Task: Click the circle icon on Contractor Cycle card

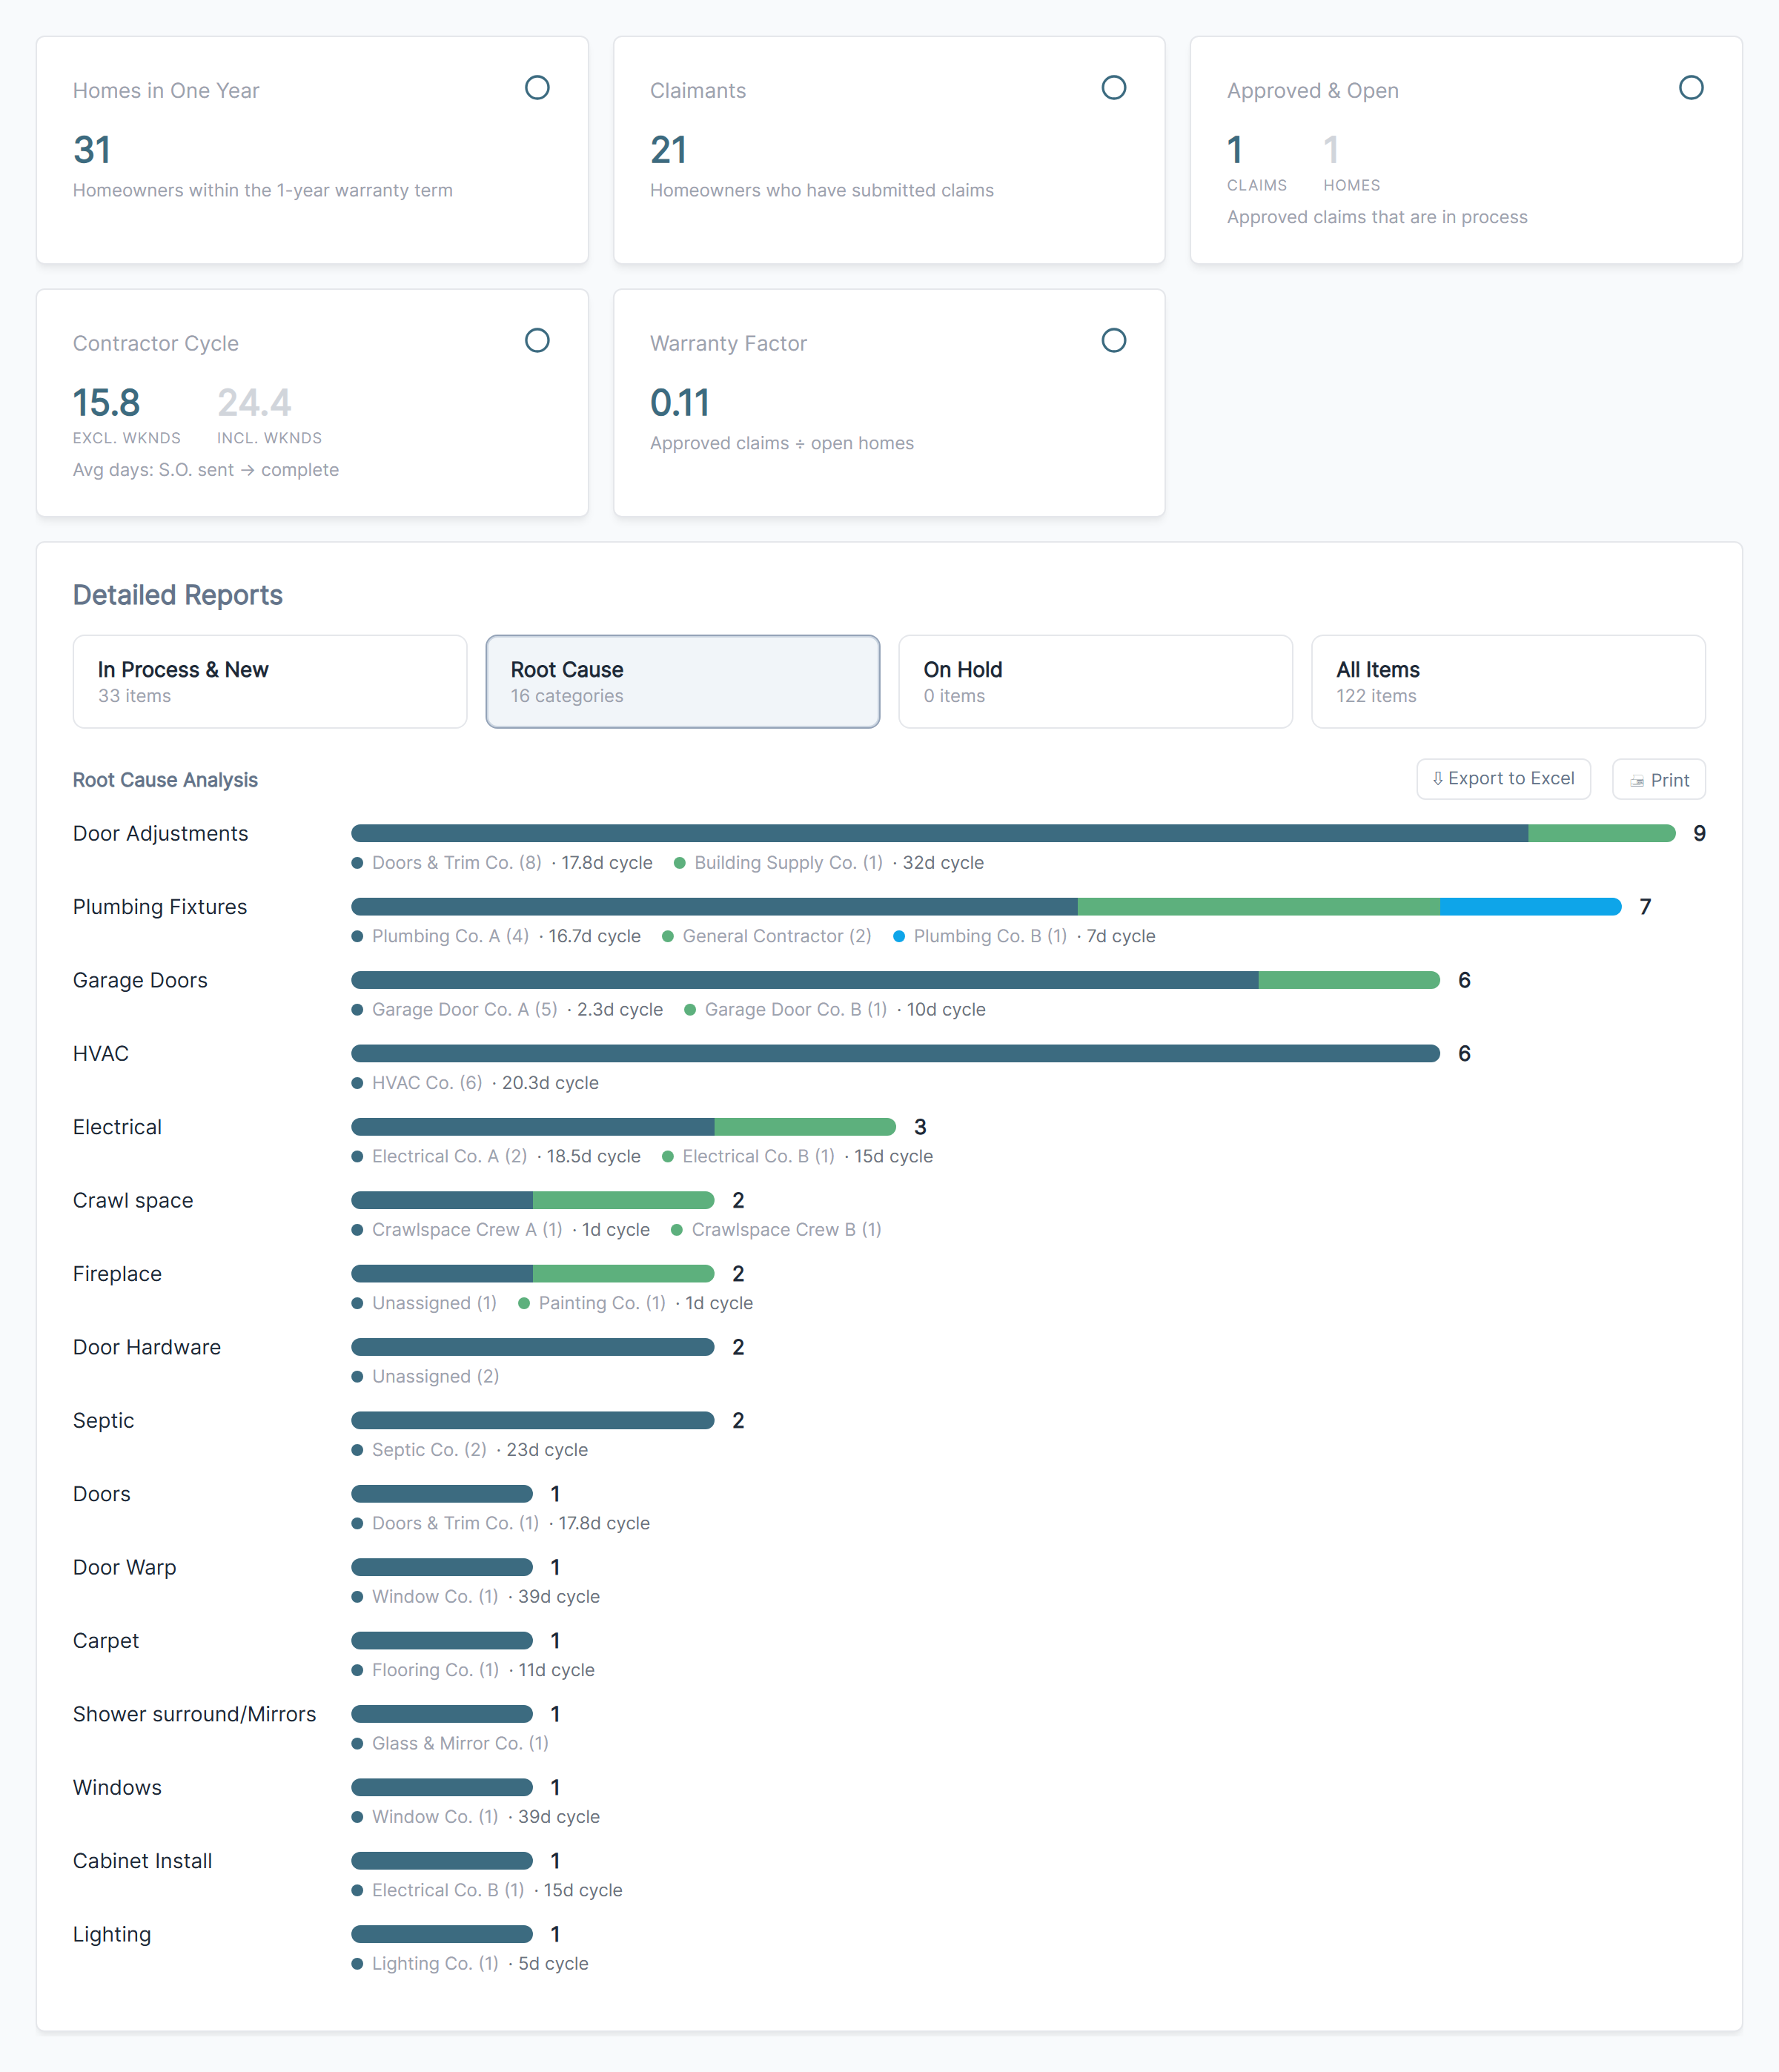Action: tap(537, 341)
